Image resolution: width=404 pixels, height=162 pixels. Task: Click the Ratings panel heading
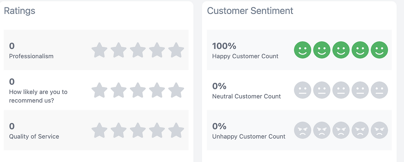pyautogui.click(x=20, y=11)
